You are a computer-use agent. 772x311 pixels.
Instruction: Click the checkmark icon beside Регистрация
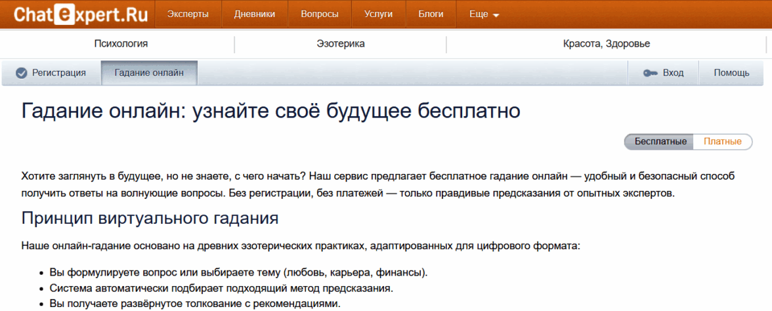tap(21, 73)
